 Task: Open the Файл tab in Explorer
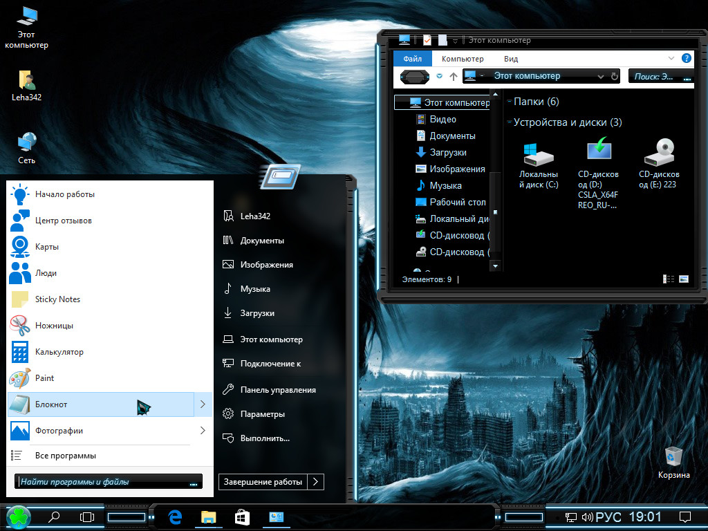click(x=412, y=59)
